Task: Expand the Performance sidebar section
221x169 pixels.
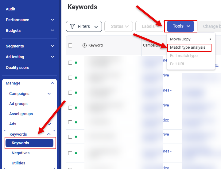Action: coord(52,20)
